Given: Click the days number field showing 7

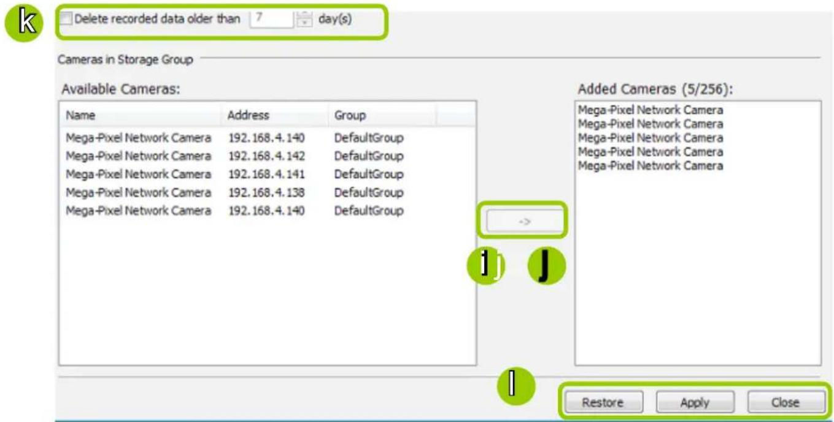Looking at the screenshot, I should 271,20.
